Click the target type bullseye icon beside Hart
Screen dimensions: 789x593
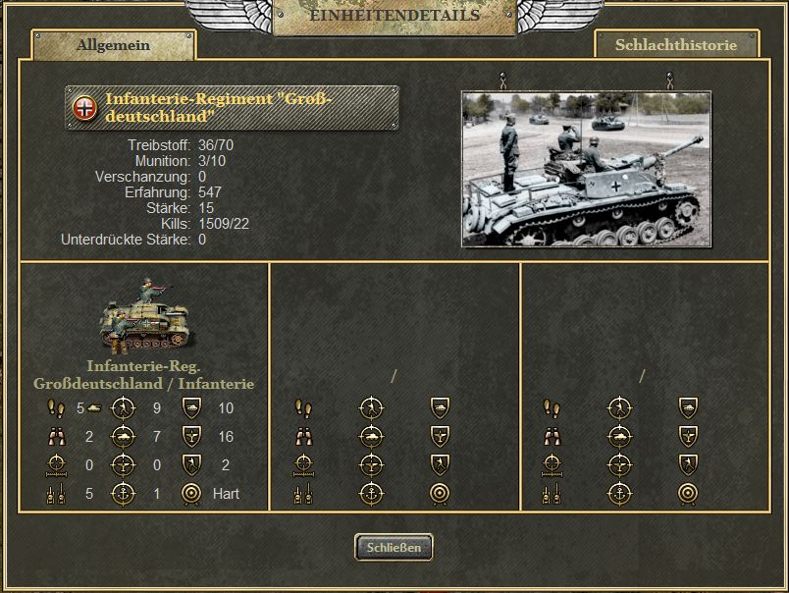[191, 494]
